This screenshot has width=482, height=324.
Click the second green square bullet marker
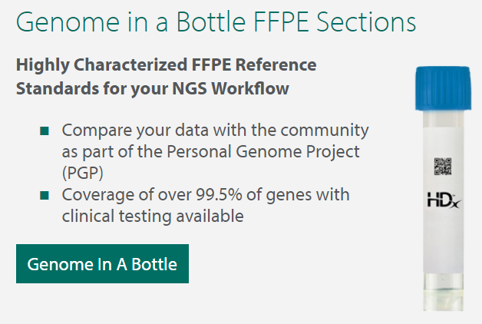(x=45, y=195)
